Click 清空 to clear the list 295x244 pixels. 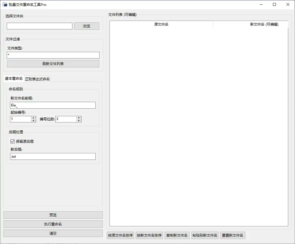pos(53,233)
